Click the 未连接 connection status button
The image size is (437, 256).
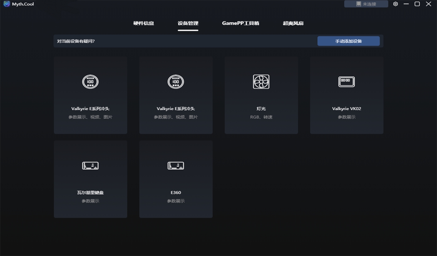[366, 4]
